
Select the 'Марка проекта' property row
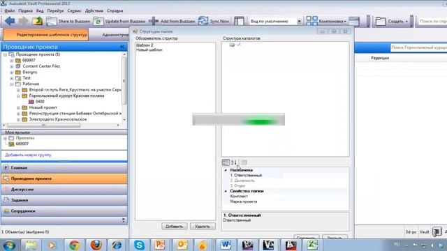[286, 201]
